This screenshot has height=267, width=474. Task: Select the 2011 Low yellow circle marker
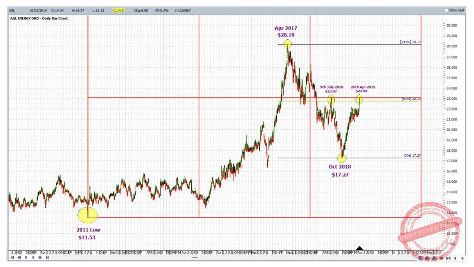point(88,215)
